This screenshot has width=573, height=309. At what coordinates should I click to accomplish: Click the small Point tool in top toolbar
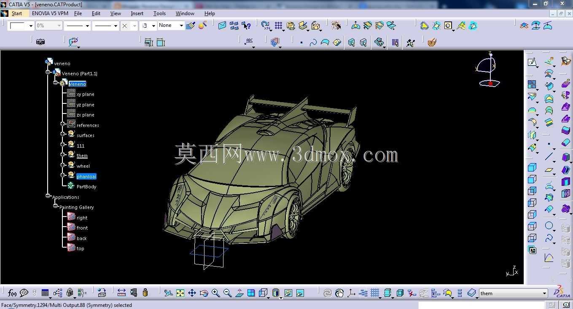[x=301, y=42]
